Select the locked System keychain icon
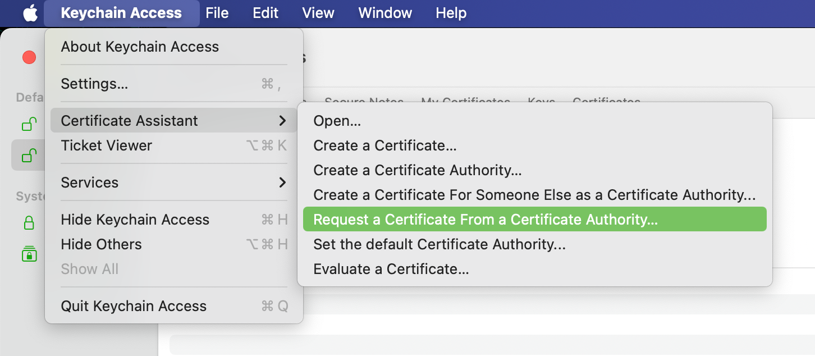 29,223
